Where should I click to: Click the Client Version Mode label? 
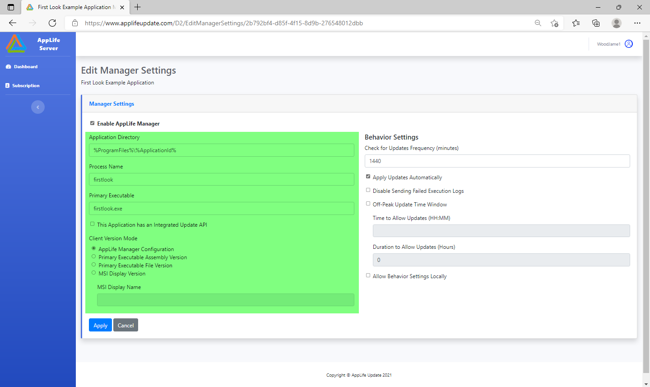pyautogui.click(x=113, y=238)
